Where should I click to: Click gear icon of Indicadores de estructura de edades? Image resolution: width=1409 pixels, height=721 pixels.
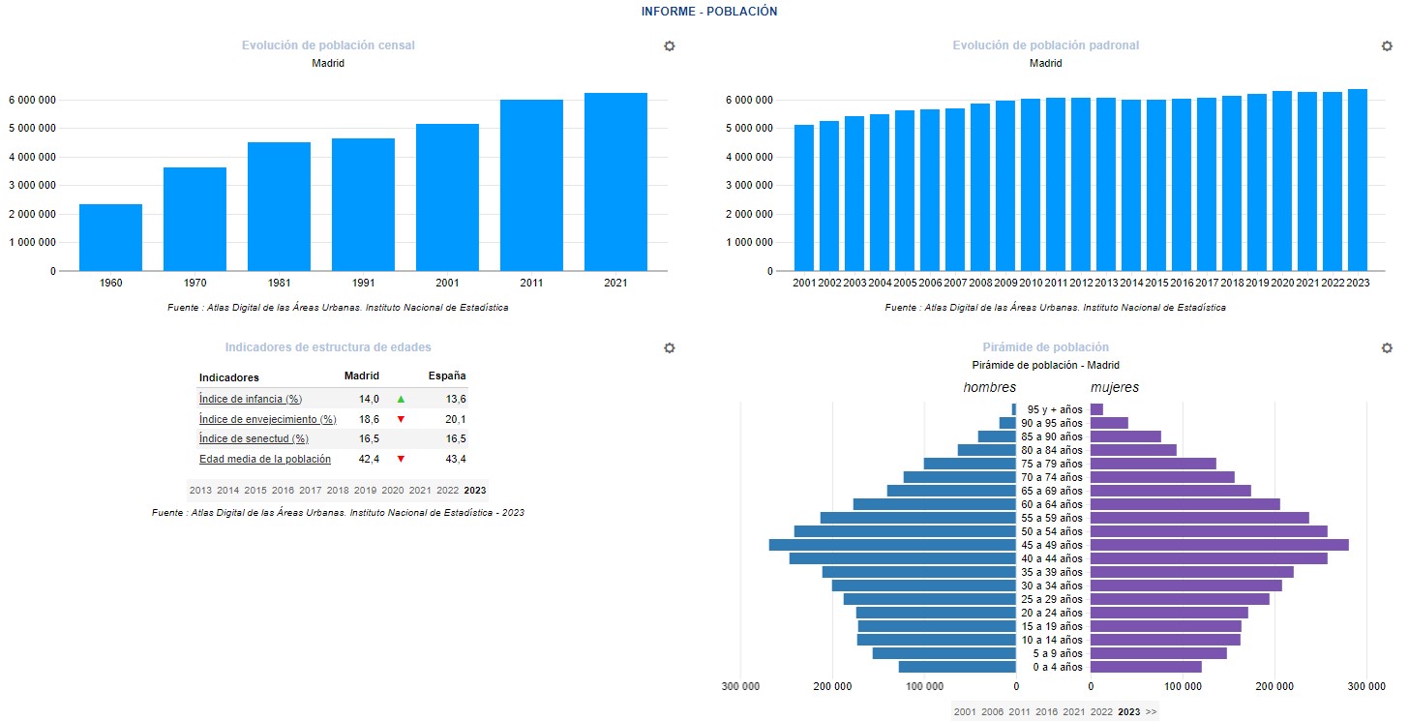[669, 347]
